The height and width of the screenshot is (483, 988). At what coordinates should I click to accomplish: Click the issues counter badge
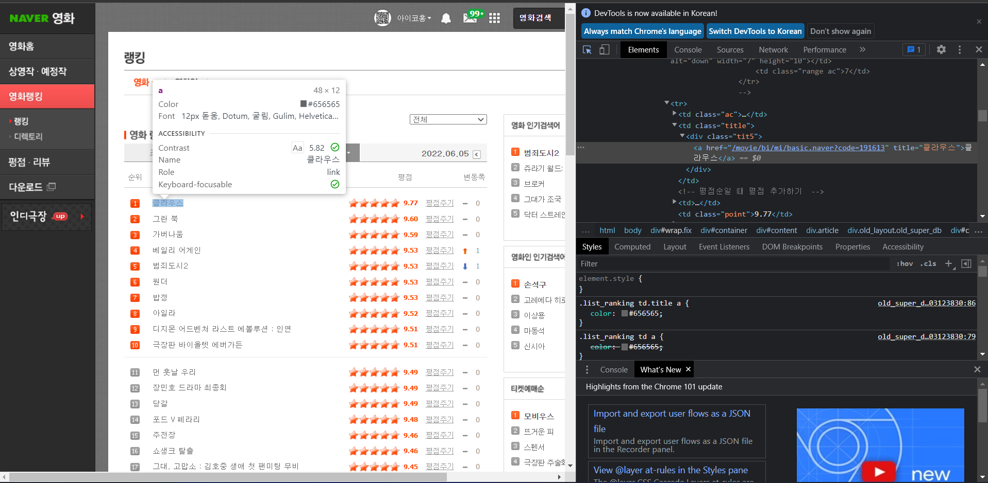pos(914,49)
